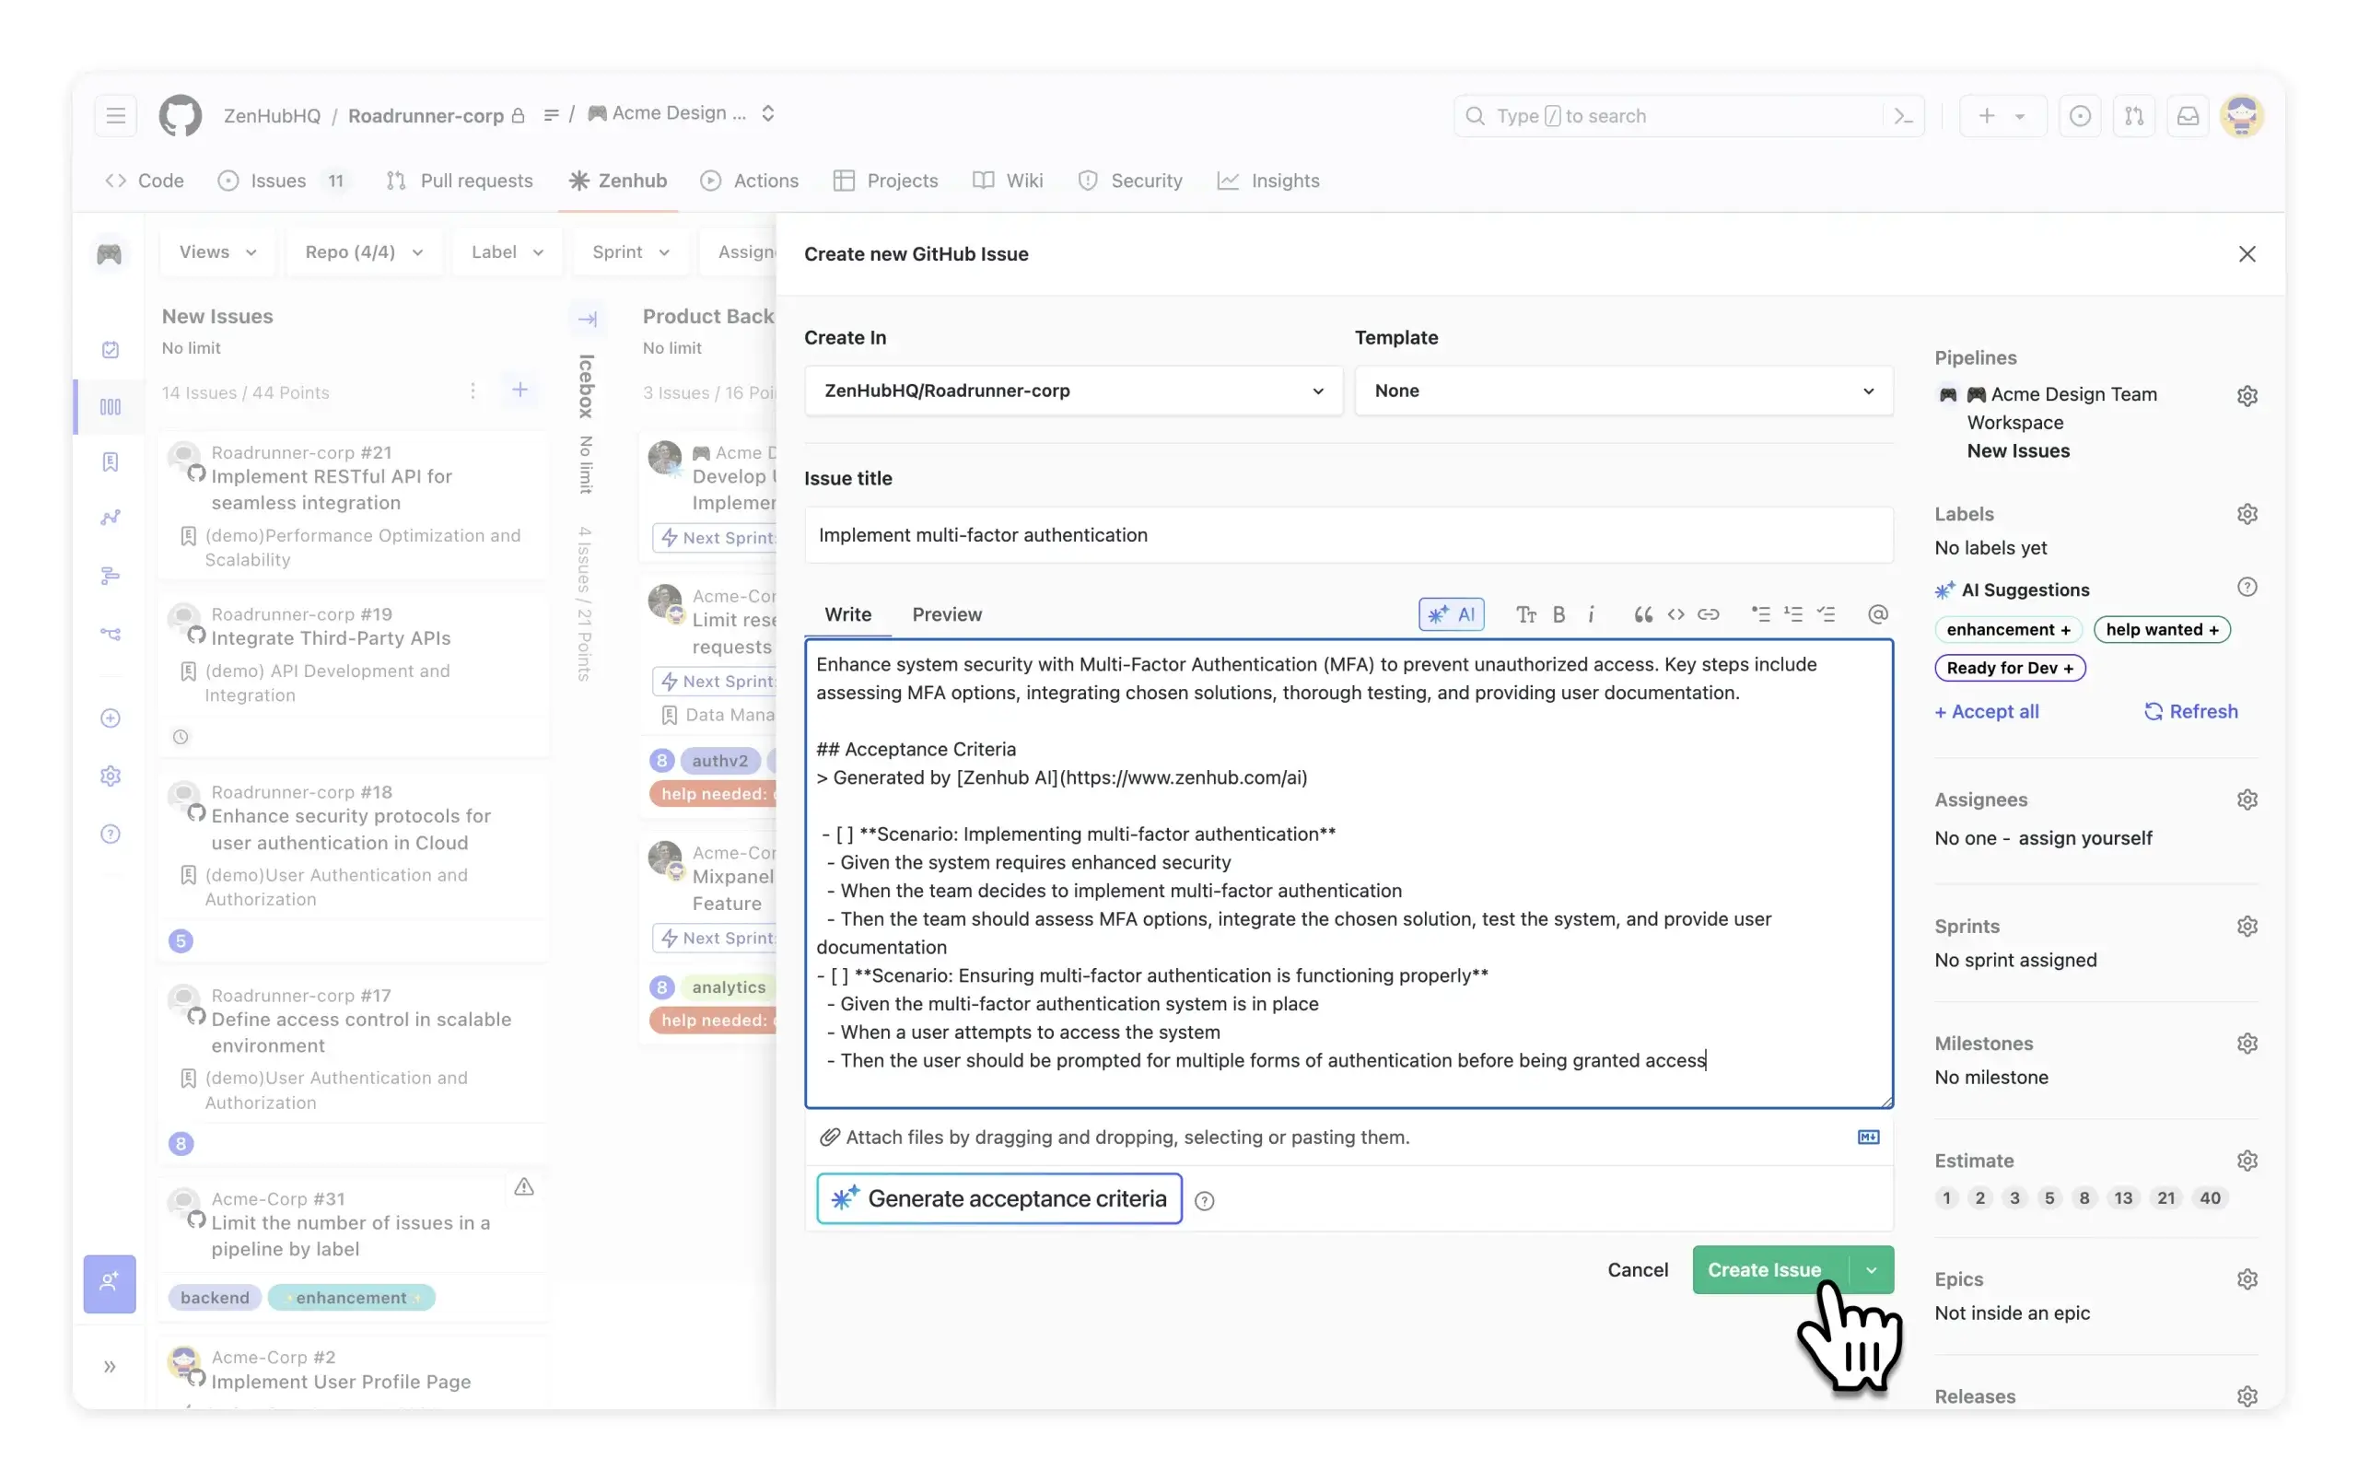Open AI Suggestions help icon

click(x=2247, y=588)
